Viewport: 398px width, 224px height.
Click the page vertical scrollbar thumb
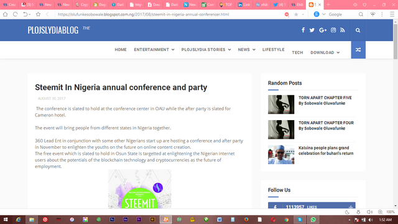tap(396, 42)
